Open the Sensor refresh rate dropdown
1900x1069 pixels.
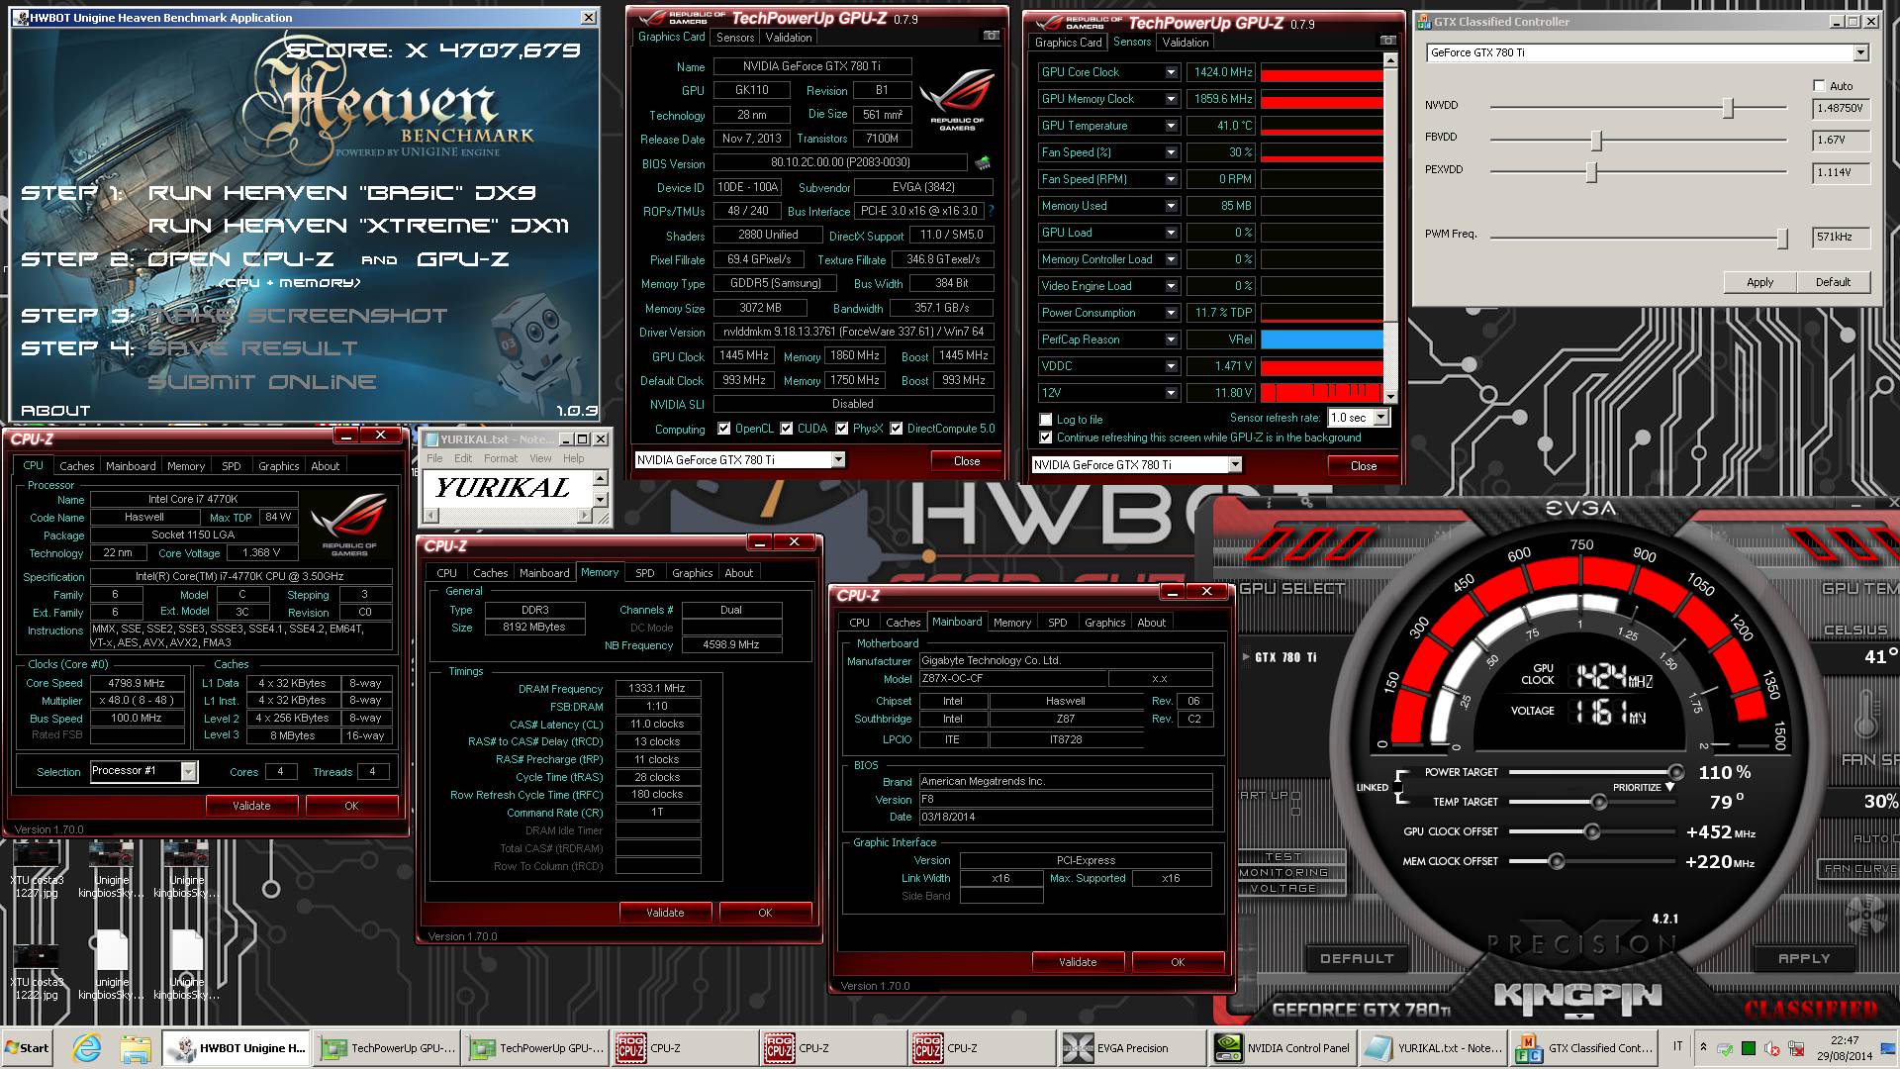coord(1381,418)
